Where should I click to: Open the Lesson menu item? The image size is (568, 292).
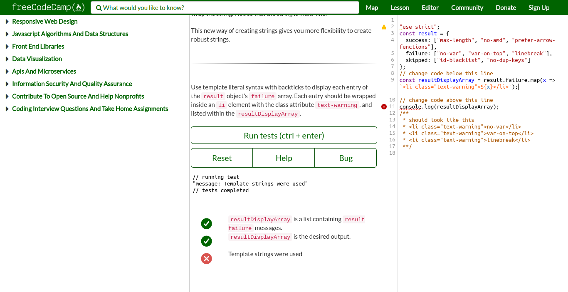coord(400,7)
